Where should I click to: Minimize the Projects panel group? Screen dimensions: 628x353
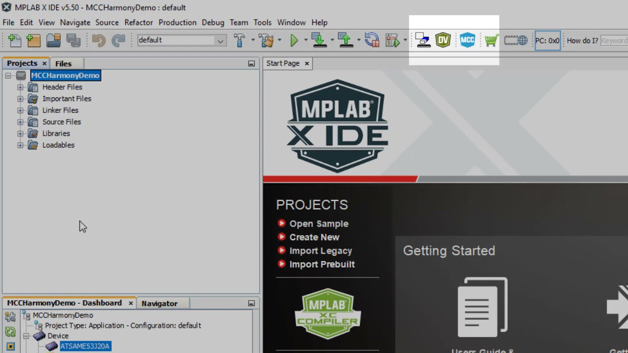pyautogui.click(x=251, y=63)
